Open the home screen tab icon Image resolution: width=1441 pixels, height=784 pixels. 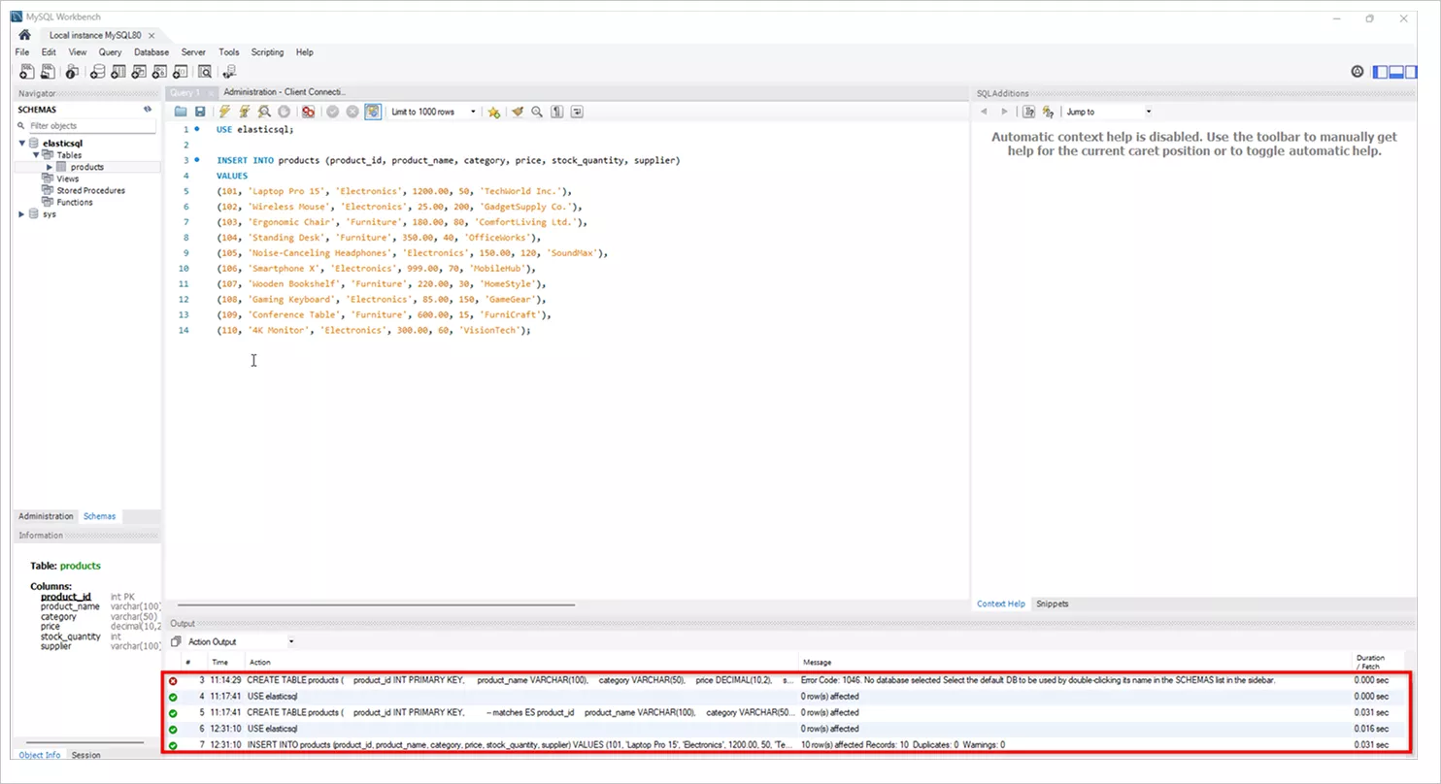coord(25,35)
